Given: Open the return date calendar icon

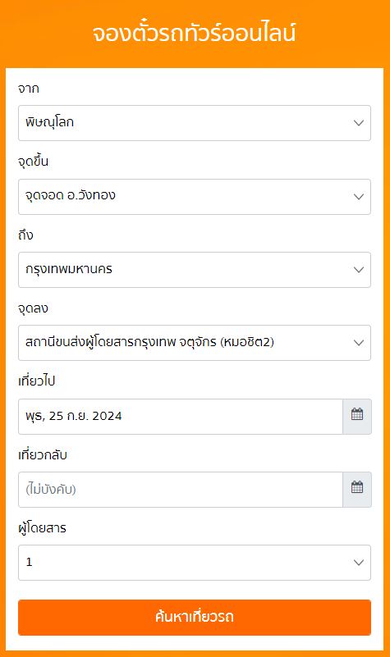Looking at the screenshot, I should [x=357, y=490].
